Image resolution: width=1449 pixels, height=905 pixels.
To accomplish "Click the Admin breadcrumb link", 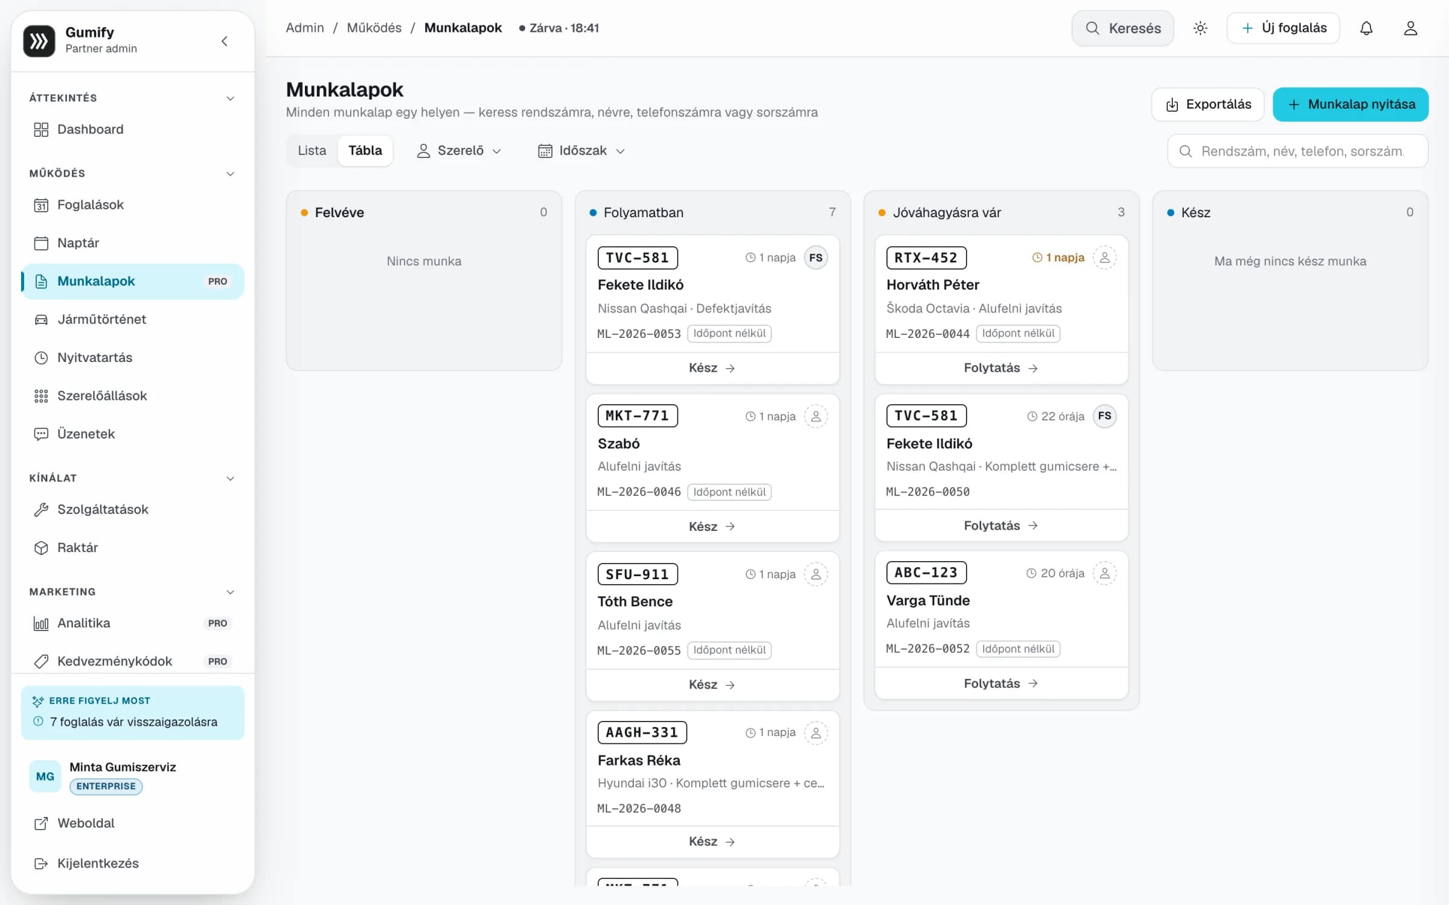I will point(305,28).
